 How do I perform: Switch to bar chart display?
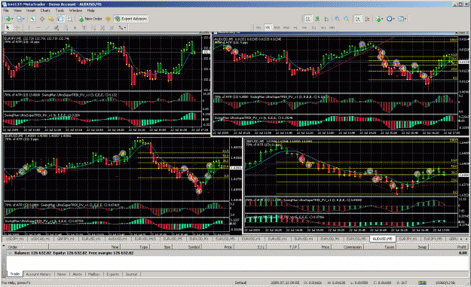coord(308,19)
